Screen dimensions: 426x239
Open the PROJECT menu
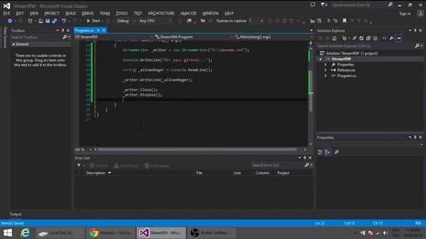pos(52,13)
